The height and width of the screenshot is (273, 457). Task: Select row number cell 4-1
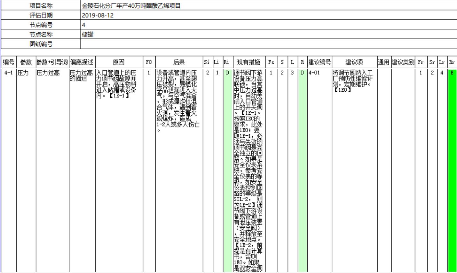pyautogui.click(x=9, y=170)
